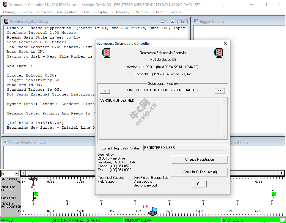Click the MEMORY CLEAR status cell
This screenshot has width=286, height=223.
(173, 220)
